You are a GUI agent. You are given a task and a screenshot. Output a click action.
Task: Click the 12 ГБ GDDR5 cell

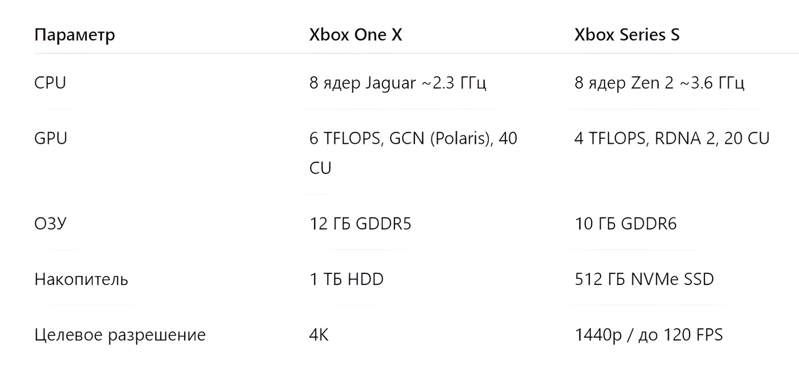(360, 224)
